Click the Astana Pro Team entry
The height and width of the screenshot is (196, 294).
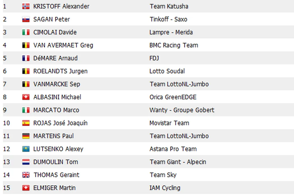pos(173,149)
